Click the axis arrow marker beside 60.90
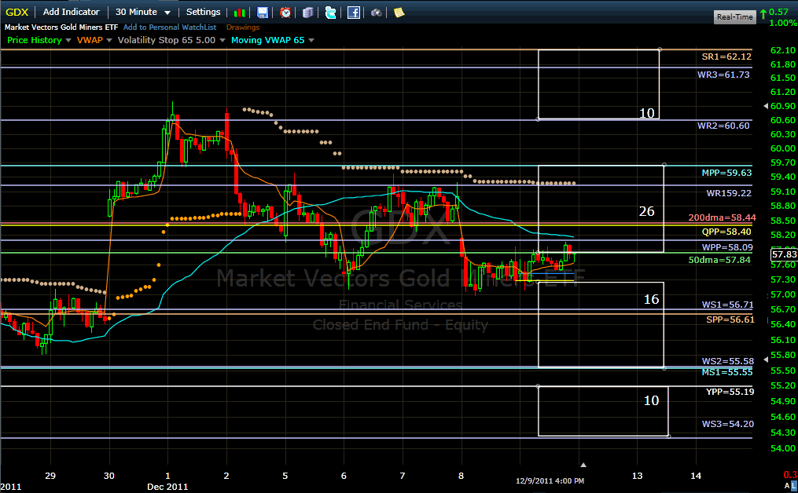798x493 pixels. 767,106
